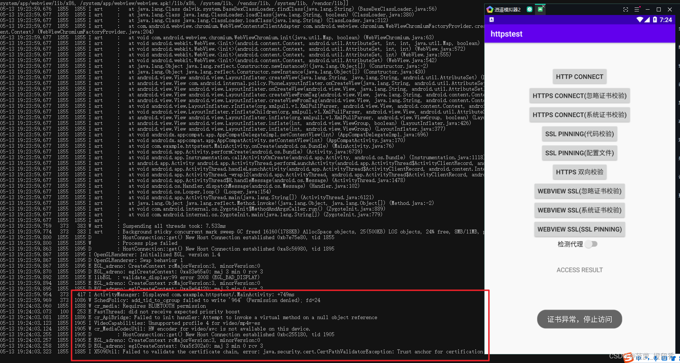Select the green Android app tab
The width and height of the screenshot is (680, 363).
(540, 9)
